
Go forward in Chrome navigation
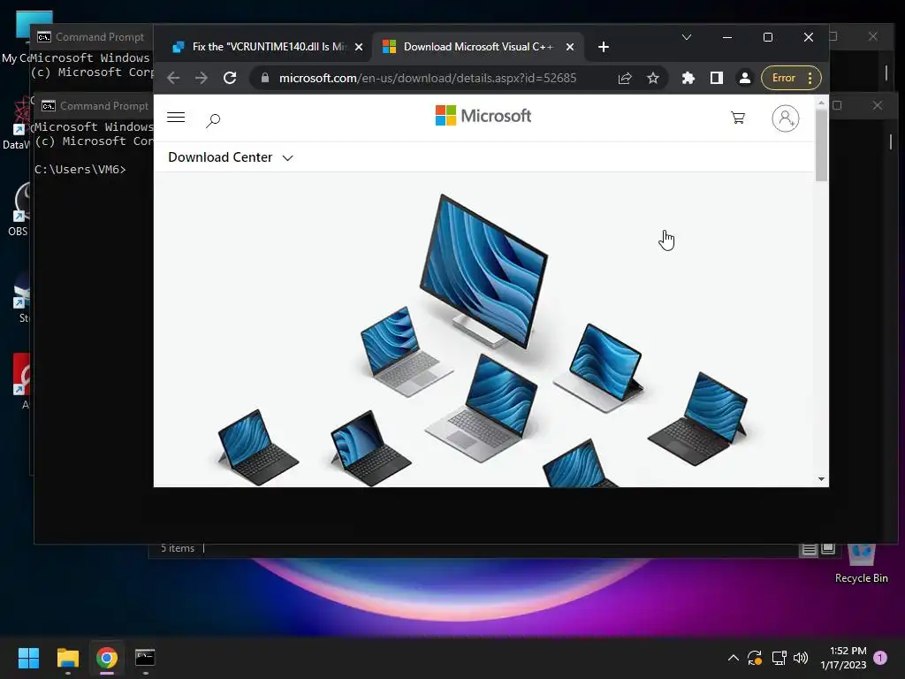(x=201, y=78)
